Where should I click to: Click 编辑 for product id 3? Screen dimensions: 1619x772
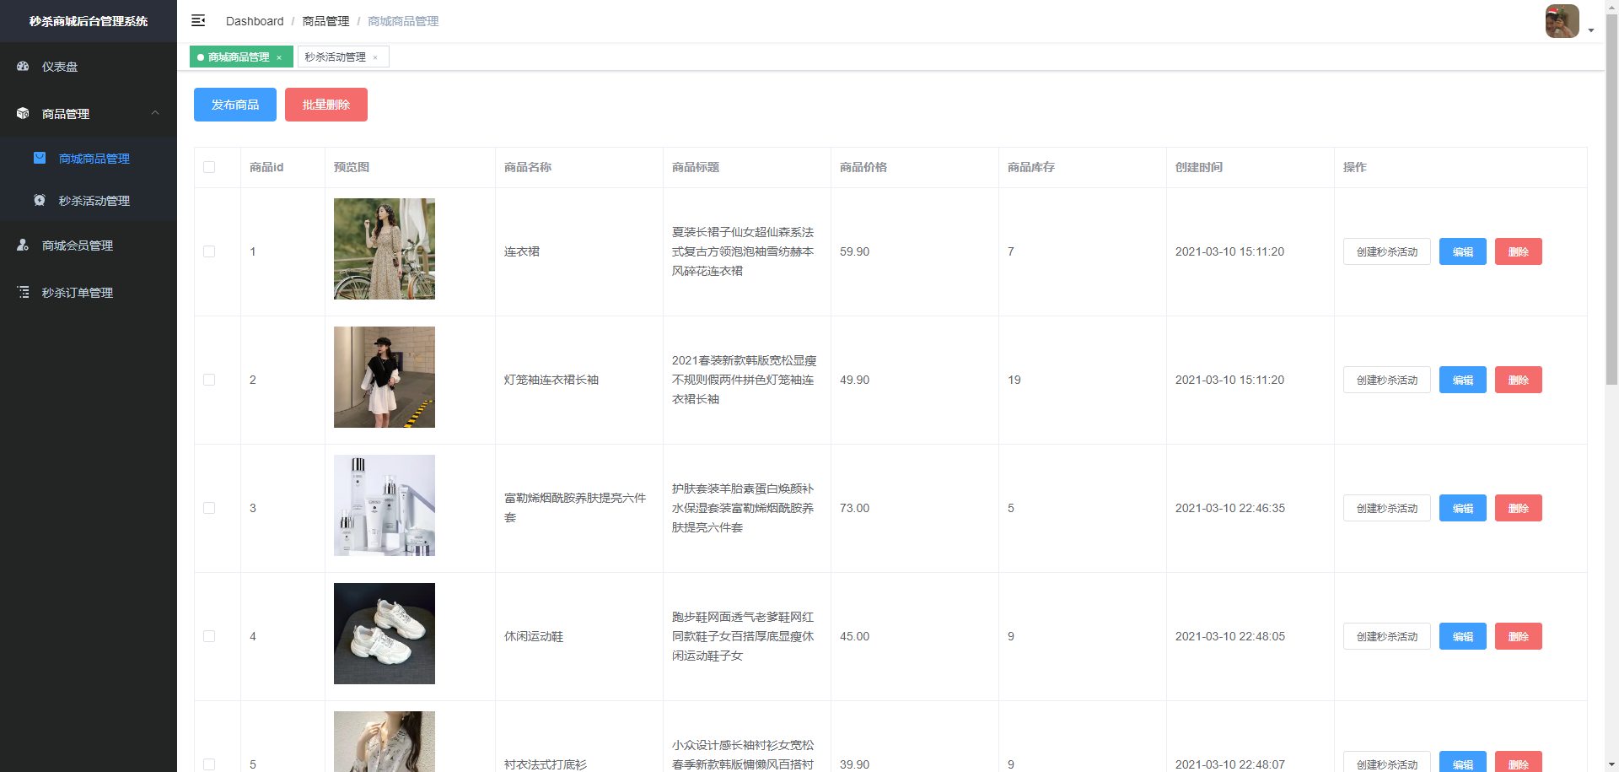(1463, 508)
